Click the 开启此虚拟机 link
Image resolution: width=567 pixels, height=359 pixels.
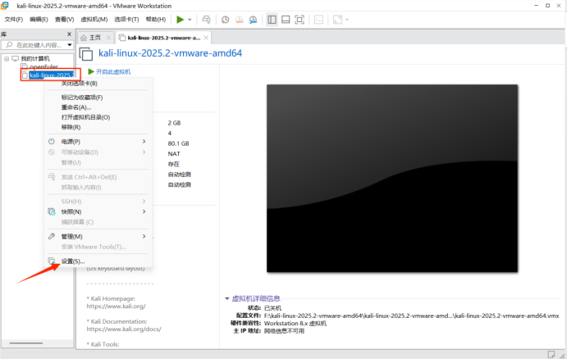pyautogui.click(x=113, y=72)
